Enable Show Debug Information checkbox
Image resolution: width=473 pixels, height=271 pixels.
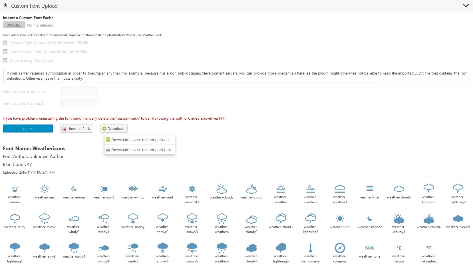click(5, 60)
